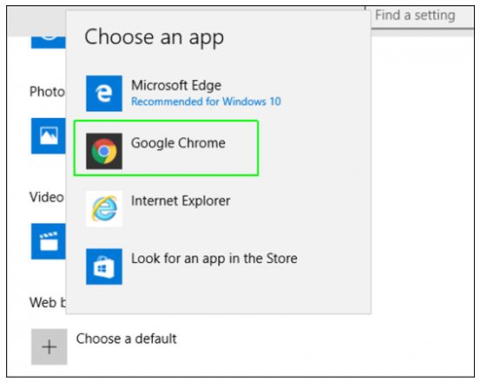Image resolution: width=481 pixels, height=381 pixels.
Task: Select Look for an app in the Store
Action: click(x=214, y=259)
